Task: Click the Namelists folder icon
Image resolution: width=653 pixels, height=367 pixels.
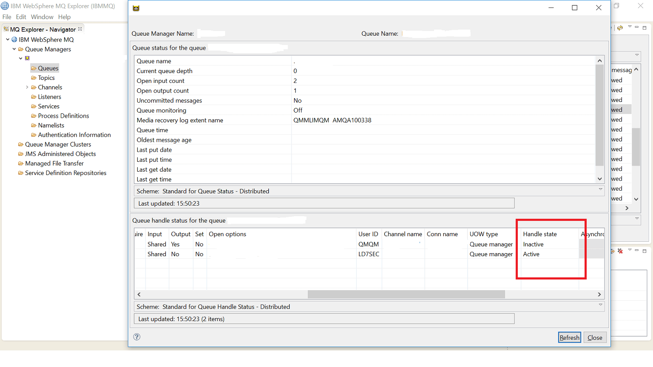Action: click(34, 125)
